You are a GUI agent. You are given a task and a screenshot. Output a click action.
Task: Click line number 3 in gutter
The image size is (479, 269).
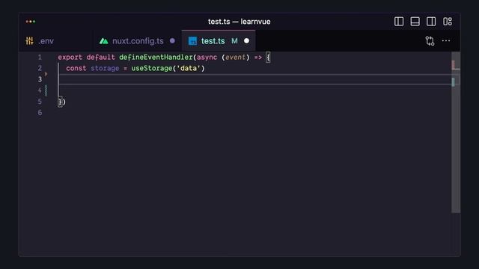click(x=40, y=80)
